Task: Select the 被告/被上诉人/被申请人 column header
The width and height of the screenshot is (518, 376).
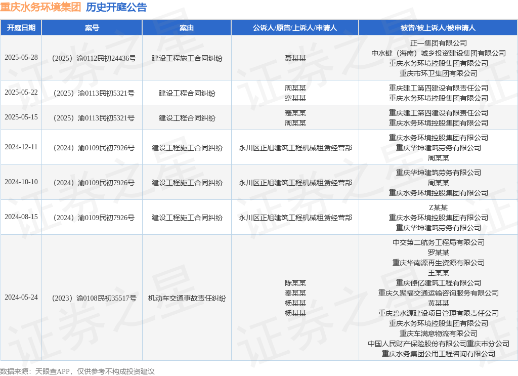Action: (x=438, y=28)
